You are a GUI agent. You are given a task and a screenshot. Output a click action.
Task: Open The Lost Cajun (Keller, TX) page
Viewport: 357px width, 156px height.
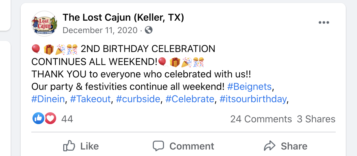123,18
